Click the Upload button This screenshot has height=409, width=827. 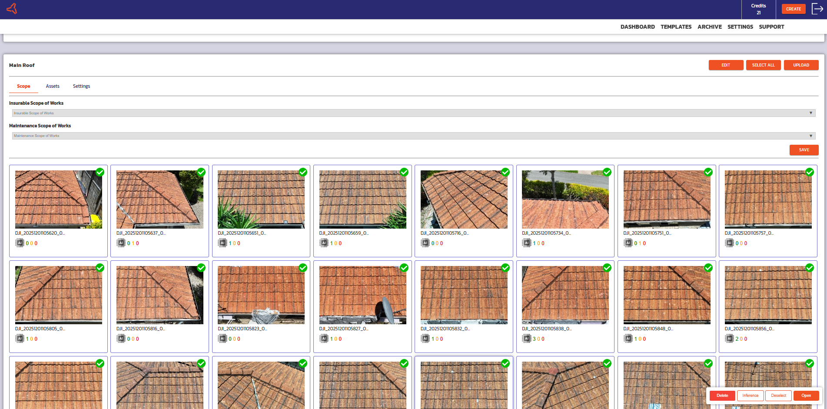click(x=801, y=65)
